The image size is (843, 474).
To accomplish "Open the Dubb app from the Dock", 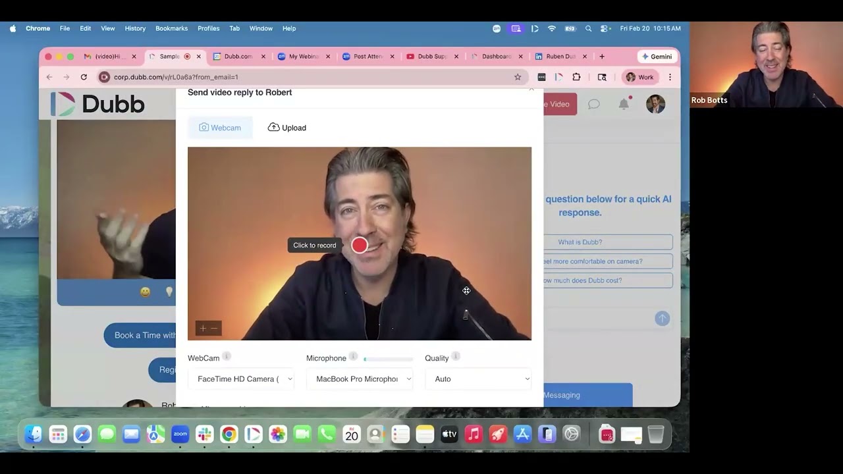I will [x=253, y=434].
